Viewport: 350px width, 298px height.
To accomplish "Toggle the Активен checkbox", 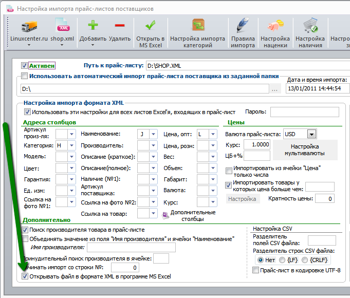I will click(x=24, y=66).
